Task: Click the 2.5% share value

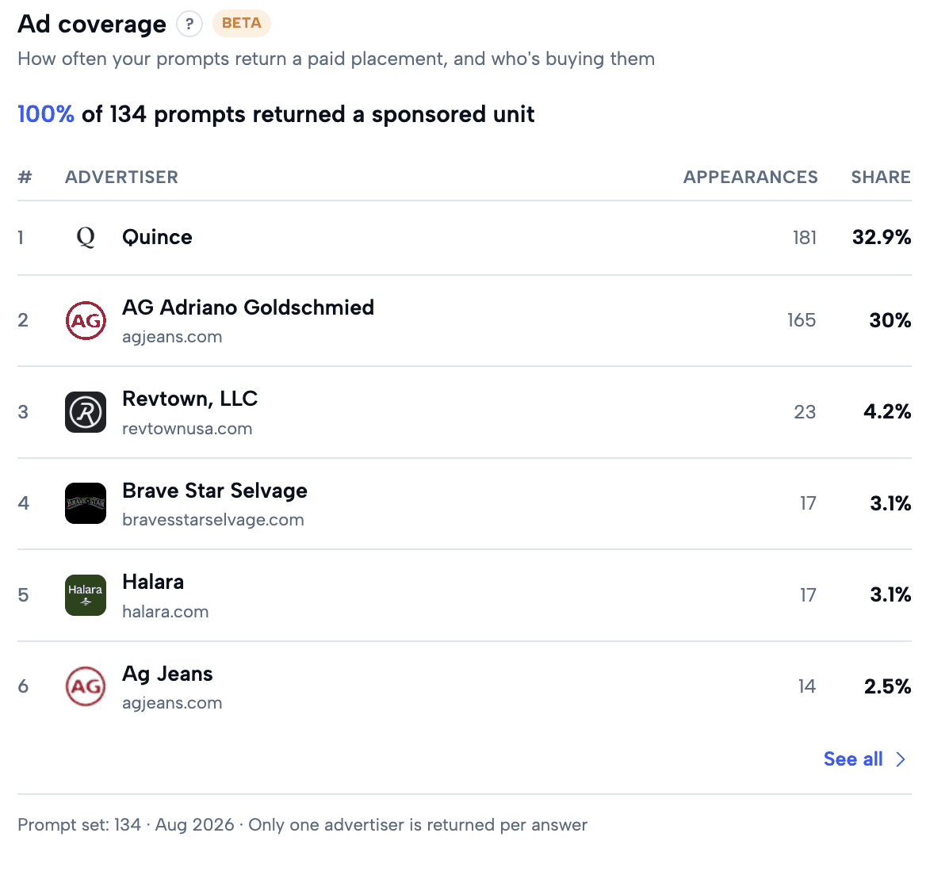Action: click(x=888, y=686)
